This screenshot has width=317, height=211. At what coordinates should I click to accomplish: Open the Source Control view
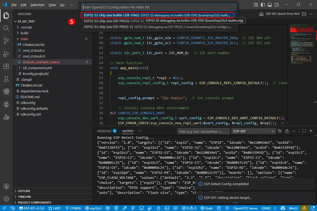(6, 41)
